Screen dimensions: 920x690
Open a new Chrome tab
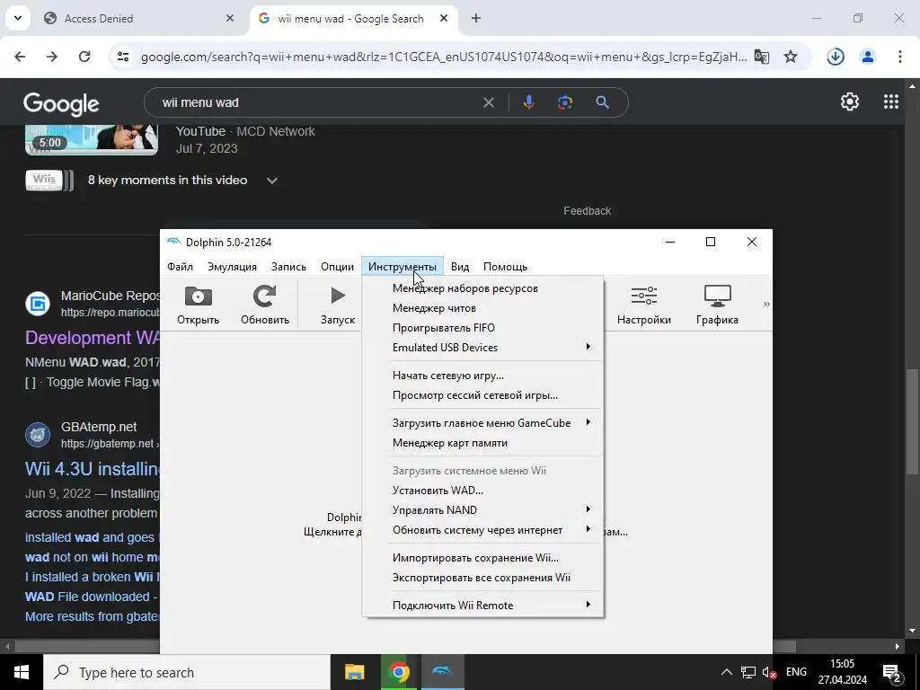pos(476,18)
